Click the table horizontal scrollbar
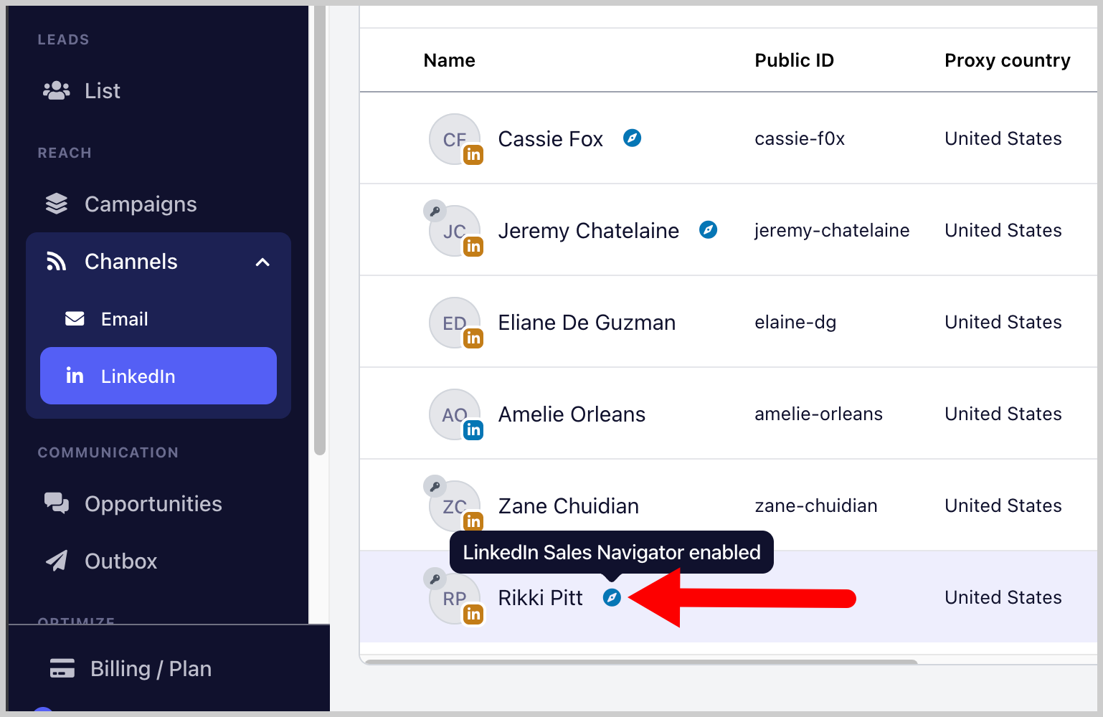The image size is (1103, 717). click(x=640, y=662)
